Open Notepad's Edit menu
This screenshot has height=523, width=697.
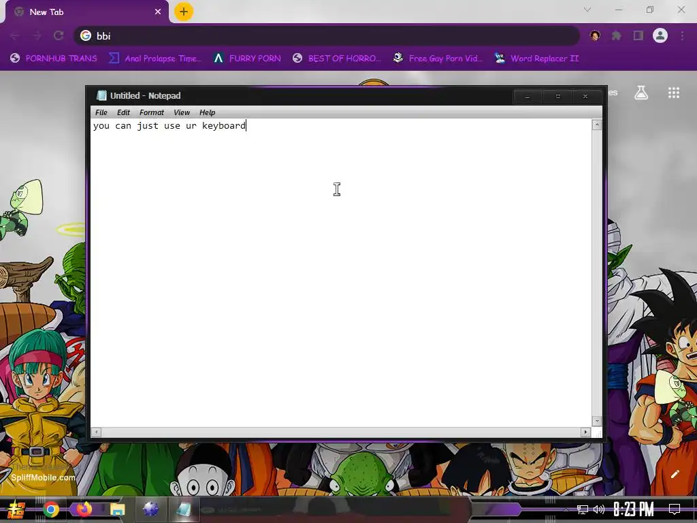(124, 112)
